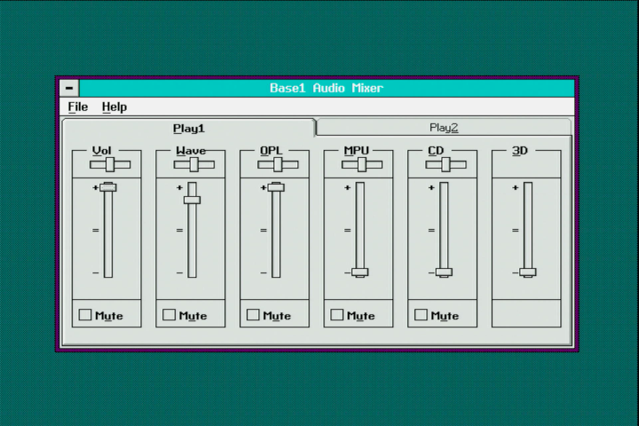
Task: Tick the Wave Mute checkbox
Action: pyautogui.click(x=169, y=314)
